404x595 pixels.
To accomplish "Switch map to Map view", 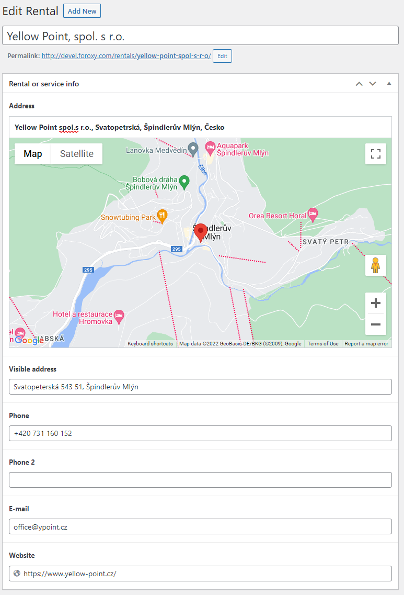I will point(32,154).
